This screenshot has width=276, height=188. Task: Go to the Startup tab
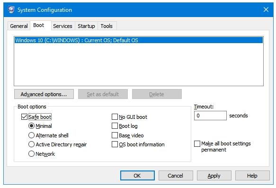[x=86, y=26]
